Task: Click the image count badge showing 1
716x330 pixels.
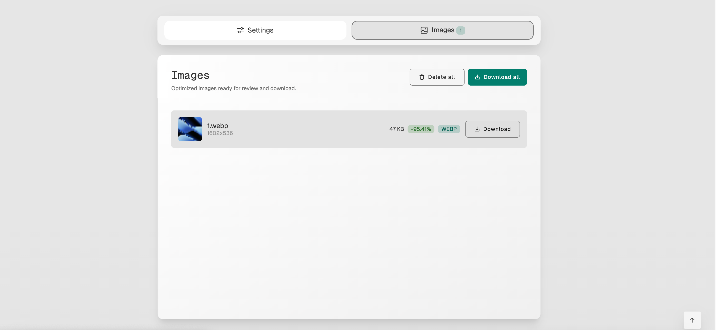Action: point(461,30)
